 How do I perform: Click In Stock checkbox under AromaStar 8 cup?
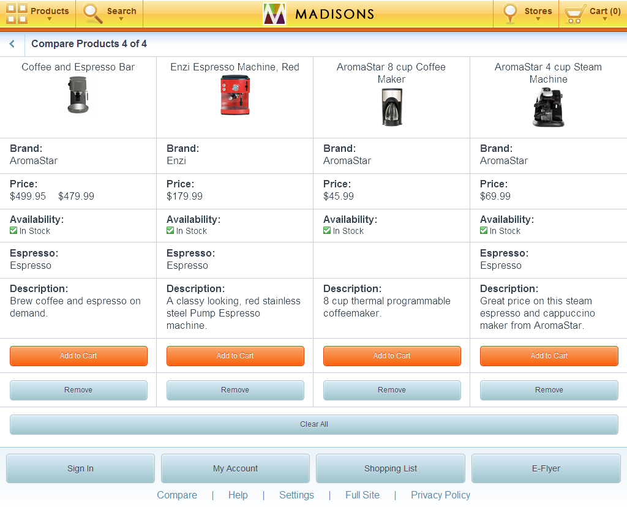[x=327, y=231]
